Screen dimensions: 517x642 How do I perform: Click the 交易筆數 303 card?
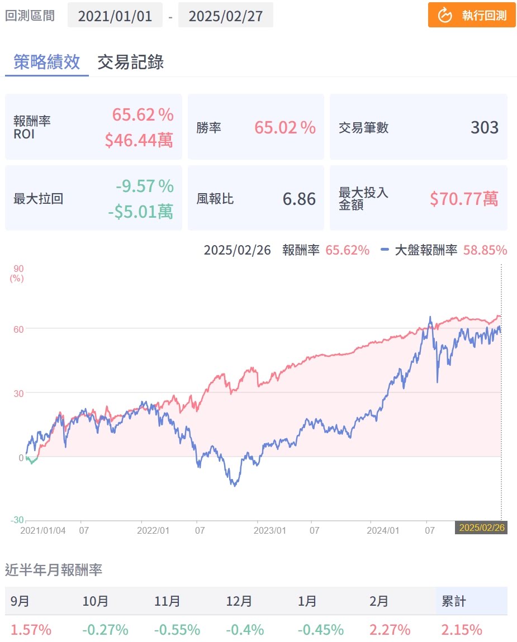point(418,127)
